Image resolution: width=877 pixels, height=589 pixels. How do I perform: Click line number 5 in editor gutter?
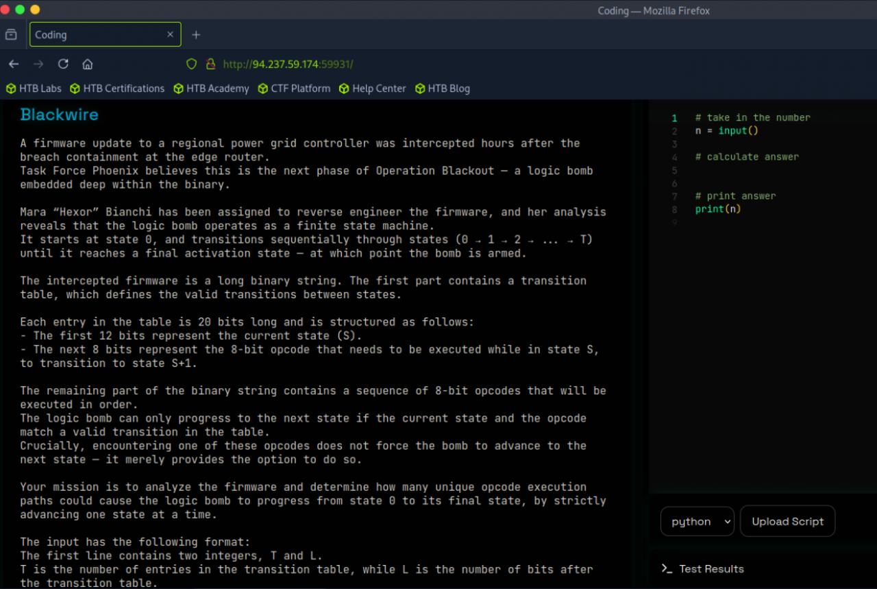(674, 169)
